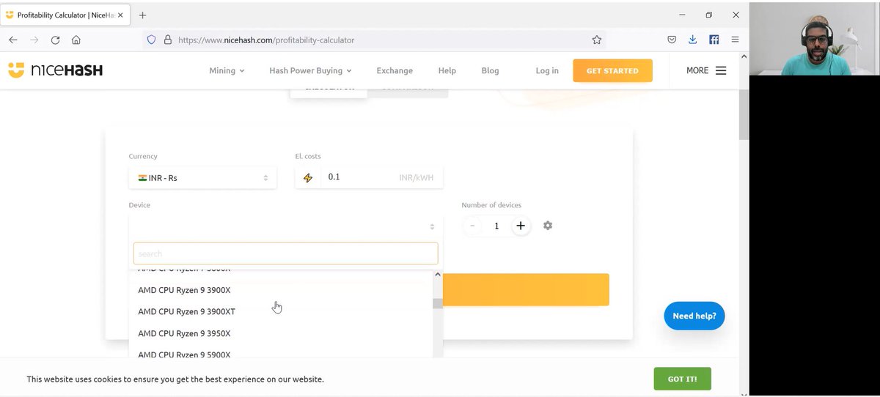880x397 pixels.
Task: Click the Need help? chat button
Action: click(x=694, y=316)
